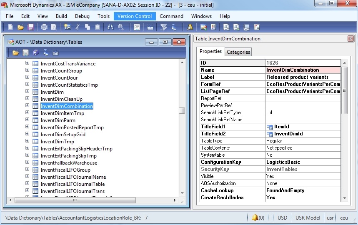Click the compile icon in AOT window toolbar
The image size is (358, 225).
click(x=56, y=53)
